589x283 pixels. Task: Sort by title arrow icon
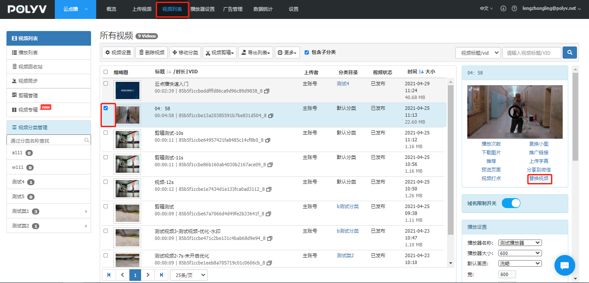169,72
